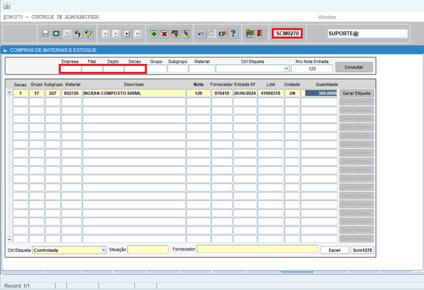
Task: Click the Material filter field
Action: 202,69
